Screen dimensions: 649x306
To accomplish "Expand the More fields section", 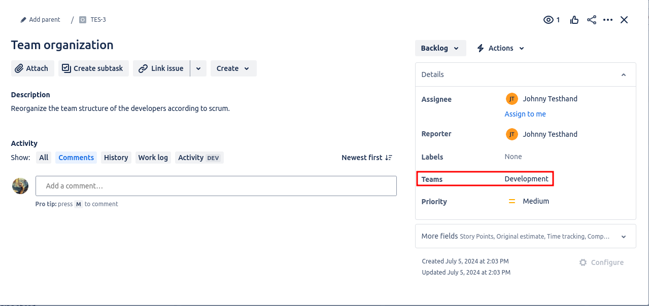I will click(x=624, y=237).
